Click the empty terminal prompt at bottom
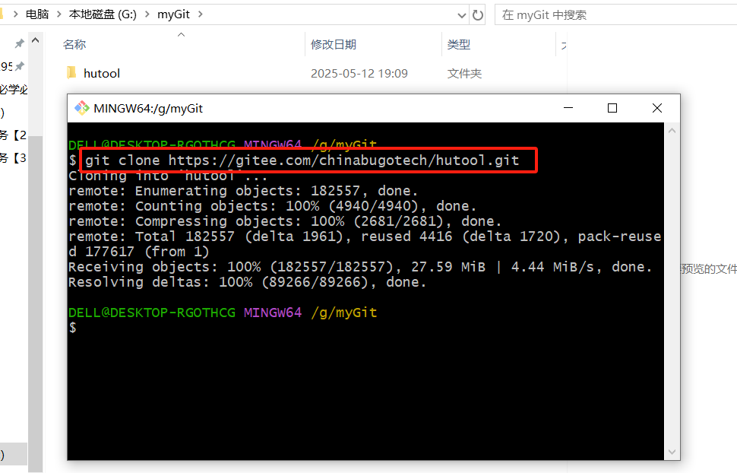The height and width of the screenshot is (473, 737). (x=72, y=328)
